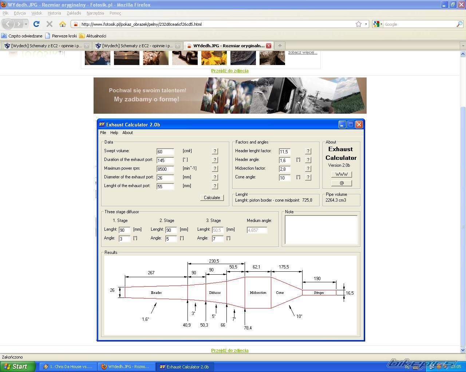Click the search magnifier icon
This screenshot has width=466, height=372.
[x=459, y=24]
